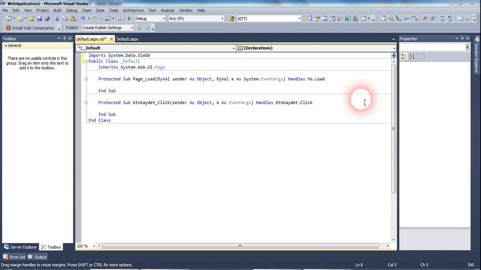Click the Command Window toolbar icon
Screen dimensions: 481x270
coord(363,18)
